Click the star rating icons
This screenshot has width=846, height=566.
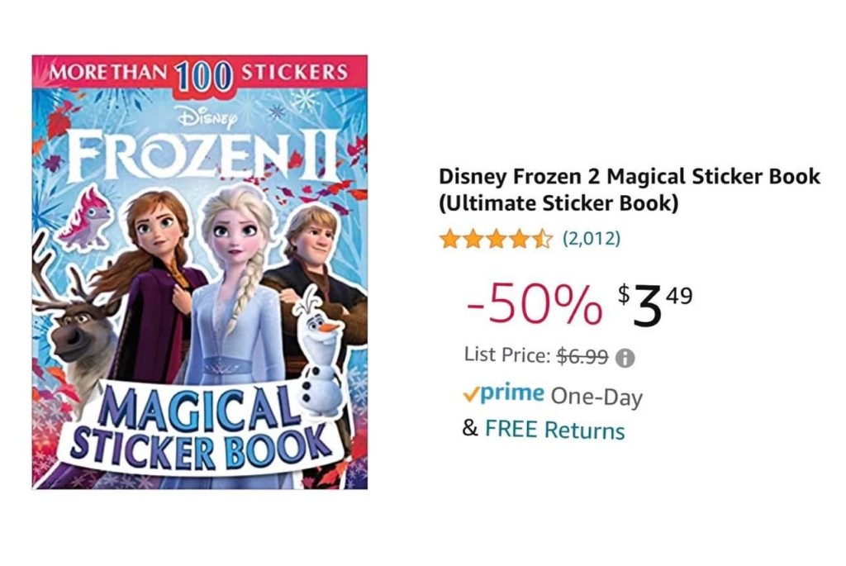point(496,240)
